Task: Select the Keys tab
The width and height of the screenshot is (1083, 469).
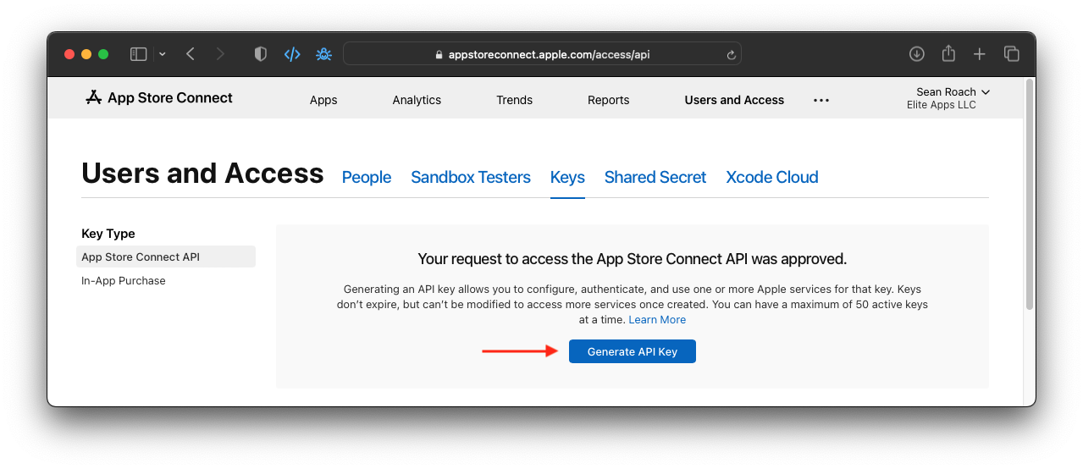Action: click(567, 178)
